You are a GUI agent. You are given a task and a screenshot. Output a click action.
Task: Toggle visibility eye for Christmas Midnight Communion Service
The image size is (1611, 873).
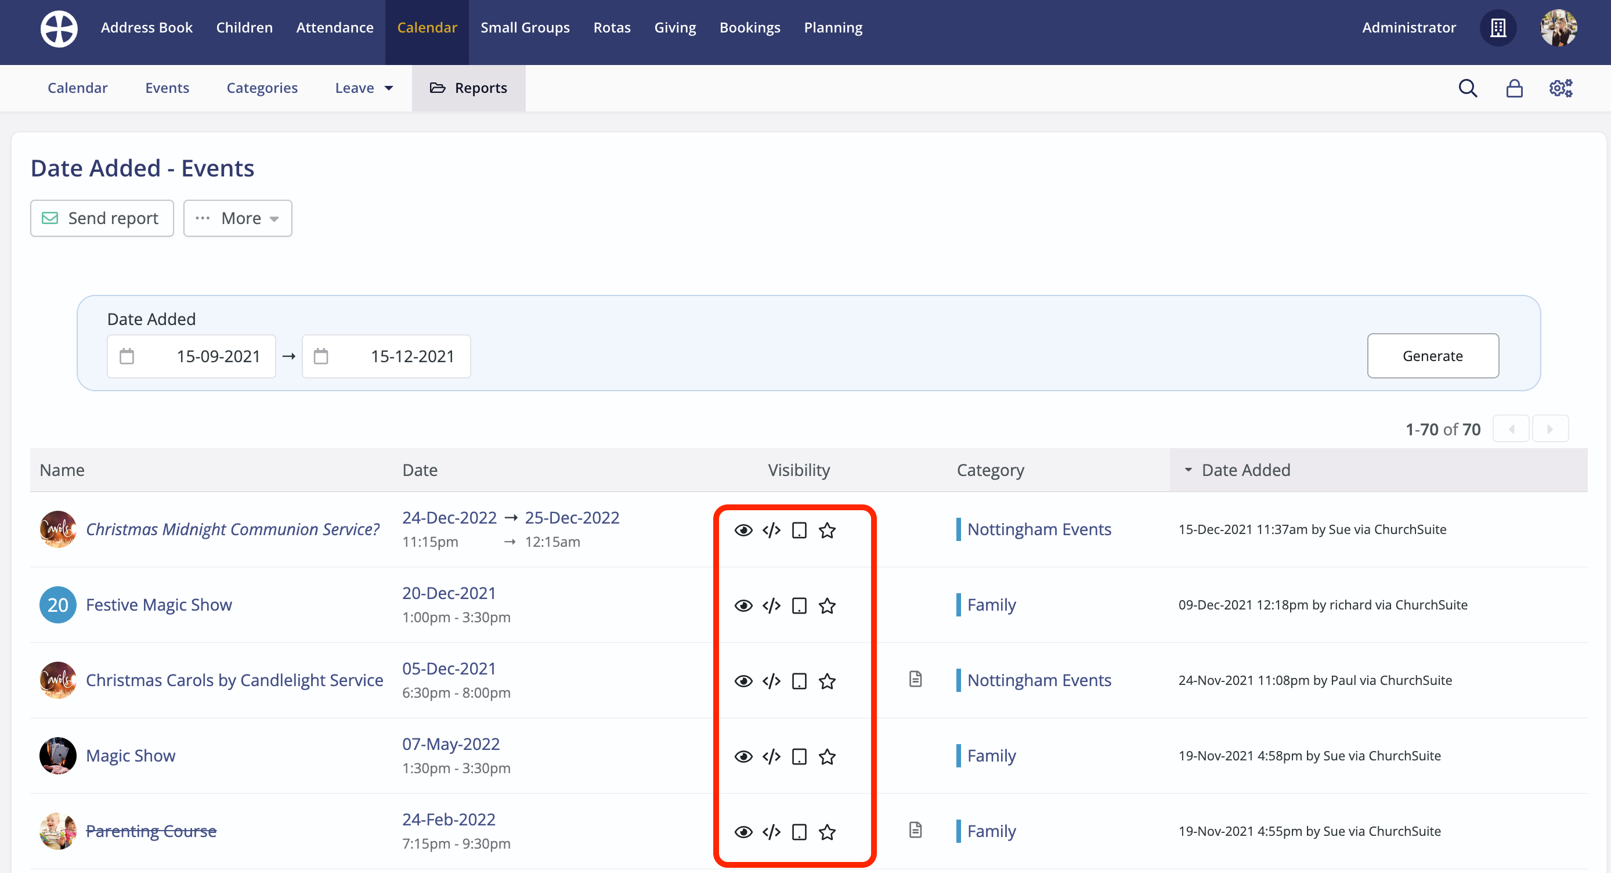pos(743,530)
